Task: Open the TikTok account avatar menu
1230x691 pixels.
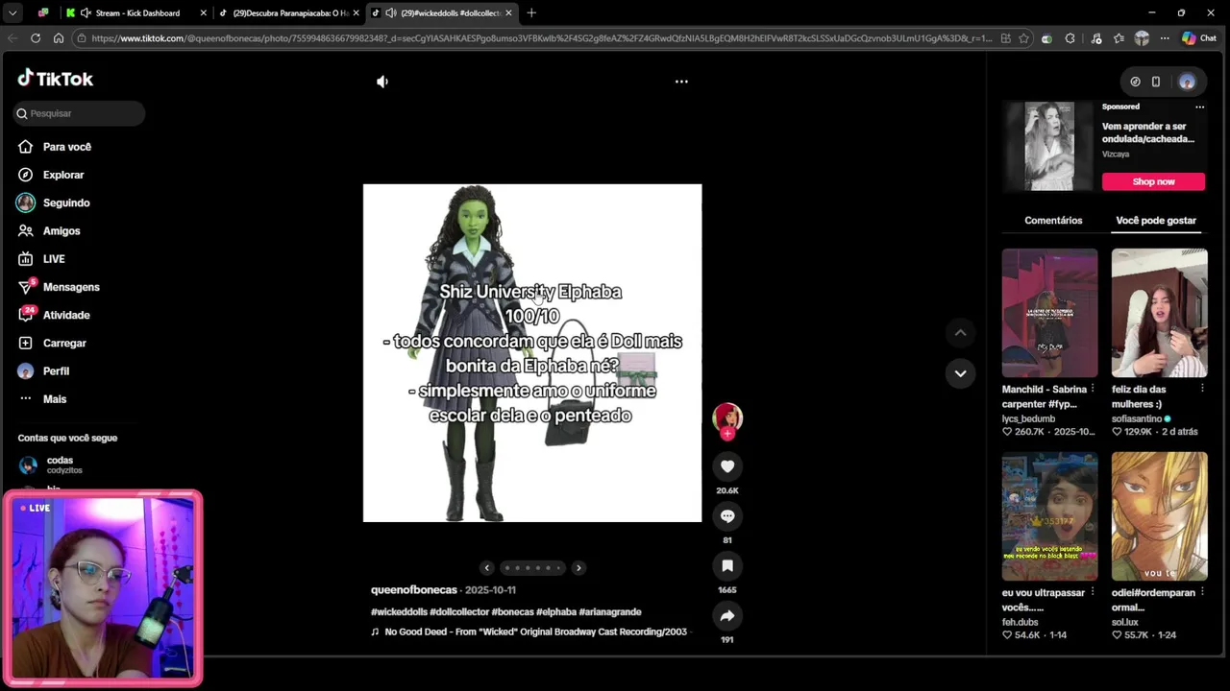Action: pos(1187,82)
